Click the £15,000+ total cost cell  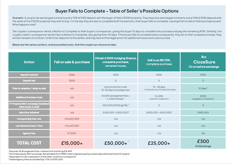[x=72, y=143]
